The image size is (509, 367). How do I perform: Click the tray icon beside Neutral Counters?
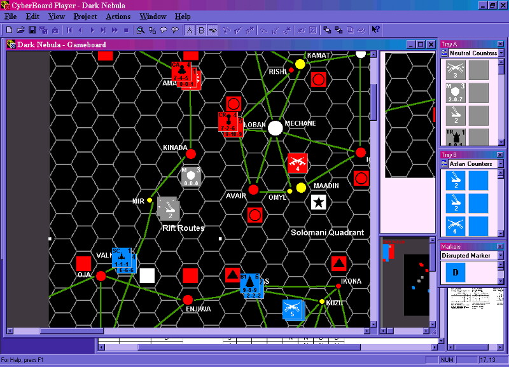click(x=444, y=53)
